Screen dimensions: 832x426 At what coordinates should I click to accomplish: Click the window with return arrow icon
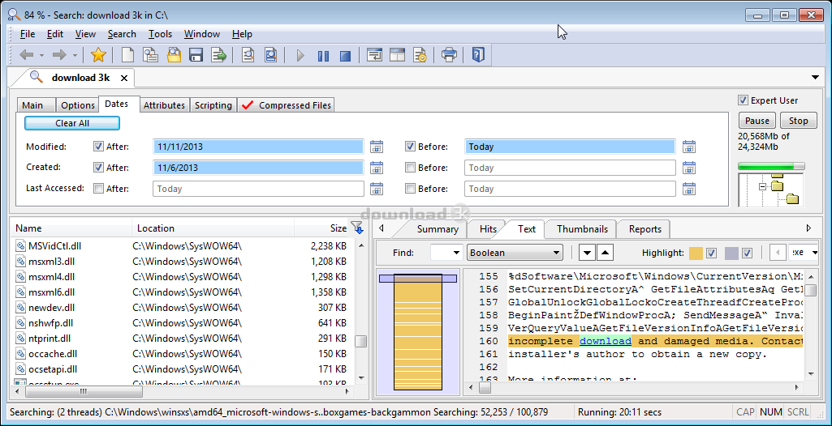(x=375, y=54)
